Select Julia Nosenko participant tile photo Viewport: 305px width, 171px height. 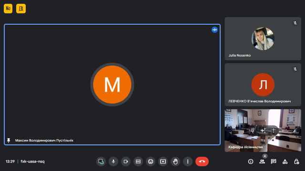[x=263, y=38]
